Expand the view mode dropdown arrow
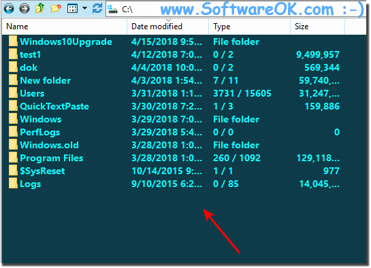The image size is (371, 268). click(x=84, y=9)
